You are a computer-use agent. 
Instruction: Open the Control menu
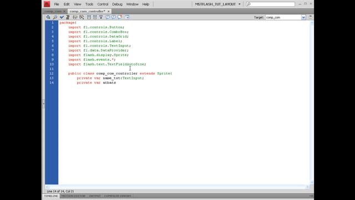click(x=103, y=4)
